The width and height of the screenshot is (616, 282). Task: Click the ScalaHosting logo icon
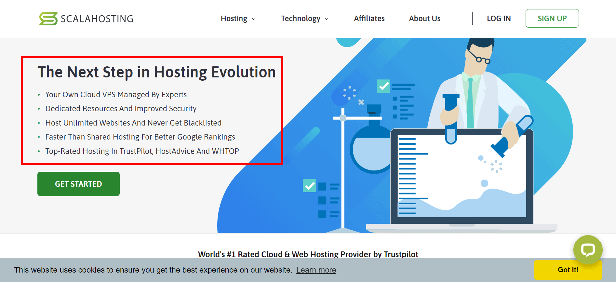point(48,19)
